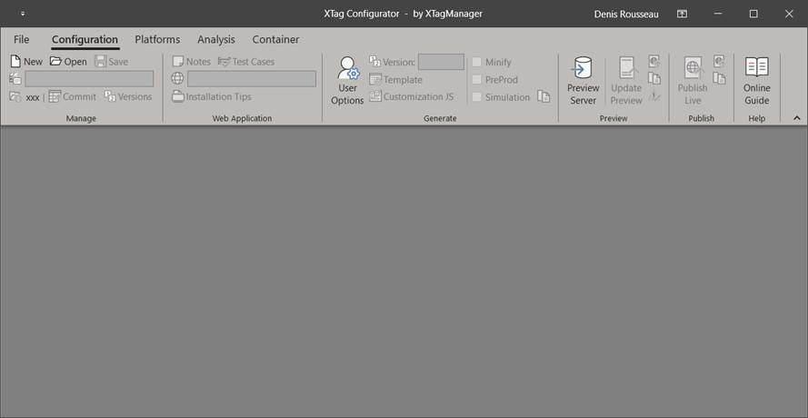
Task: Click Customization JS button
Action: point(411,97)
